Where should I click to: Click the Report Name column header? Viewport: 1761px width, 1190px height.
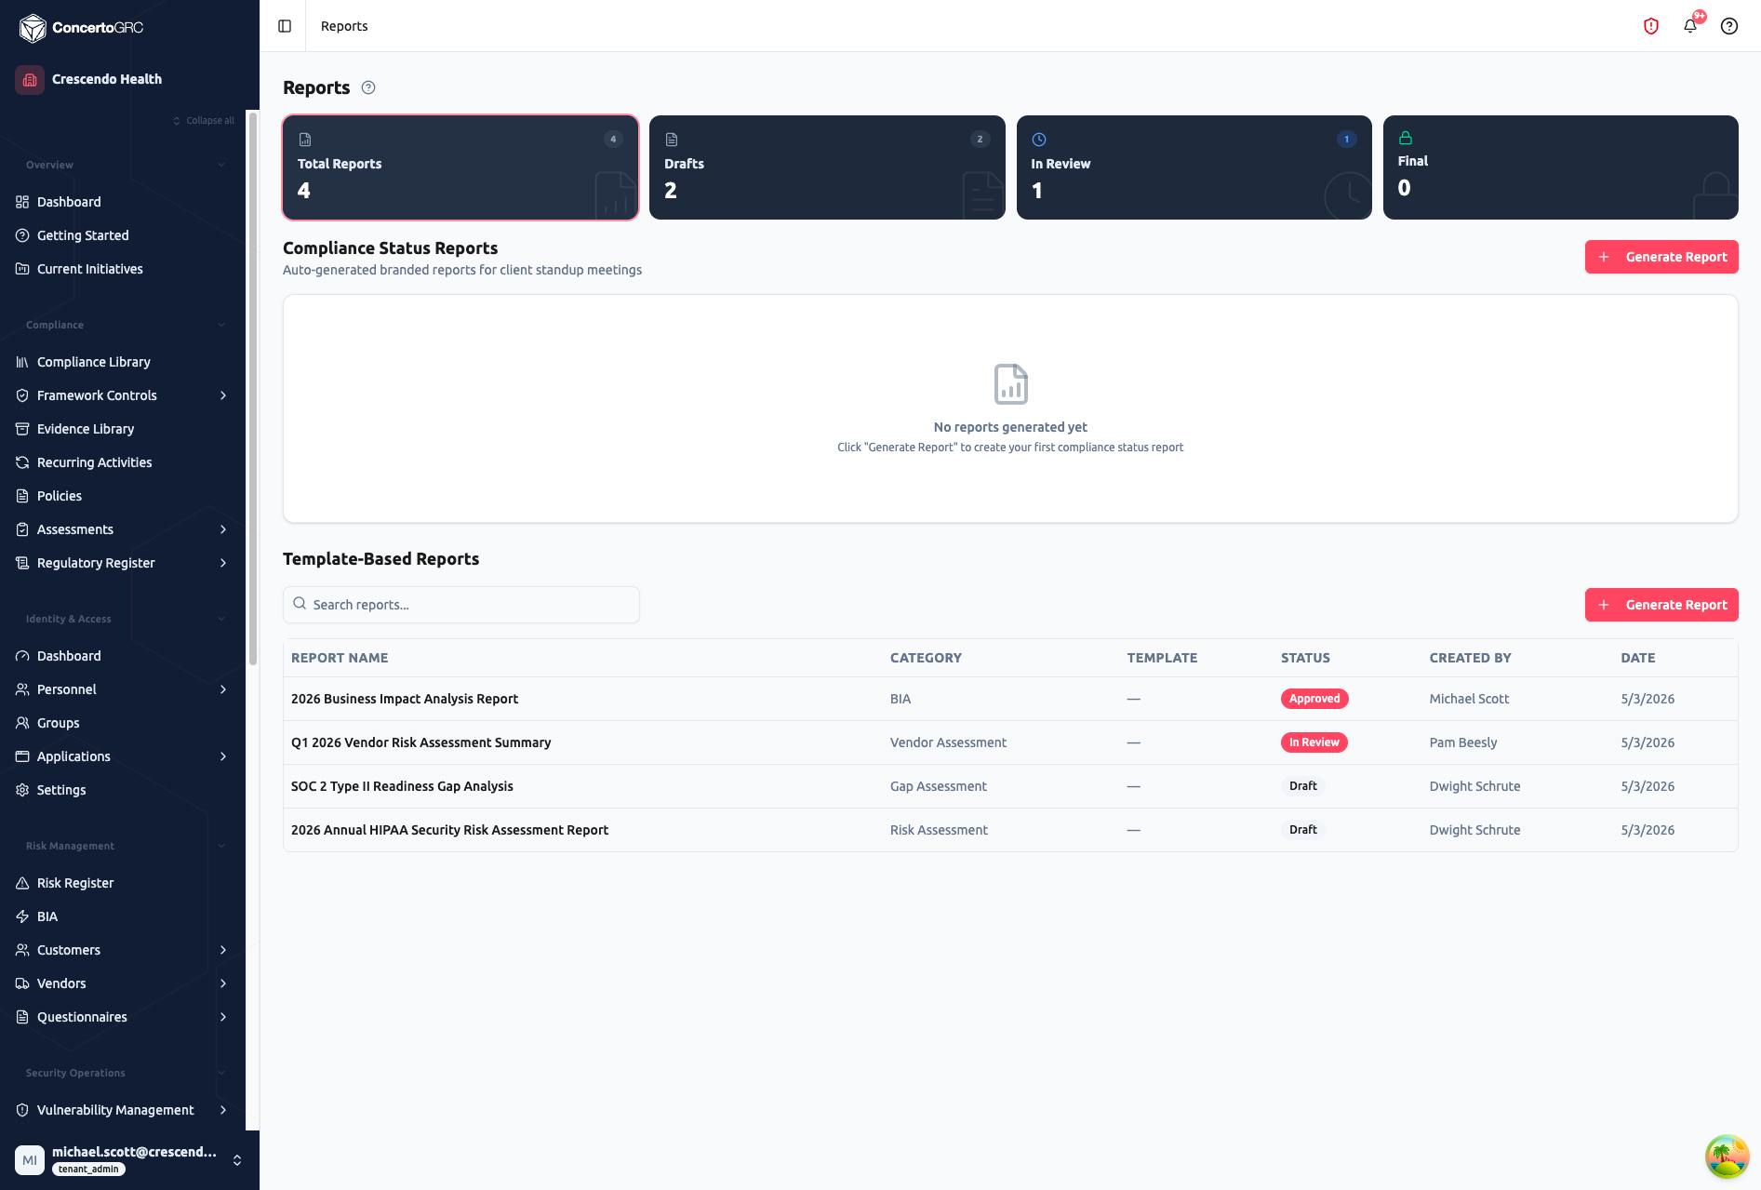pyautogui.click(x=340, y=658)
